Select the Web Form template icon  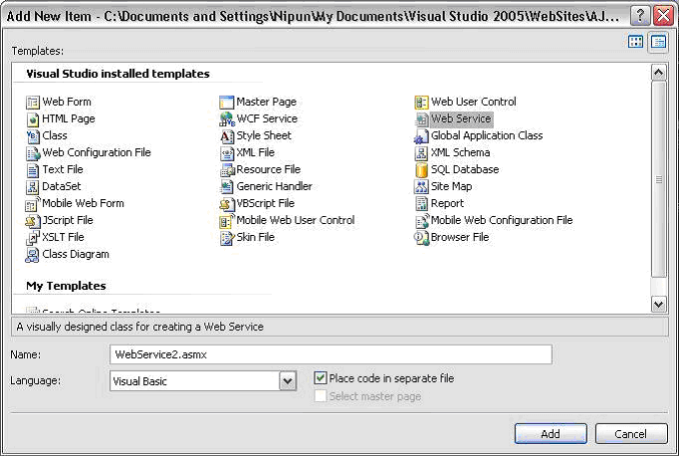(x=33, y=103)
